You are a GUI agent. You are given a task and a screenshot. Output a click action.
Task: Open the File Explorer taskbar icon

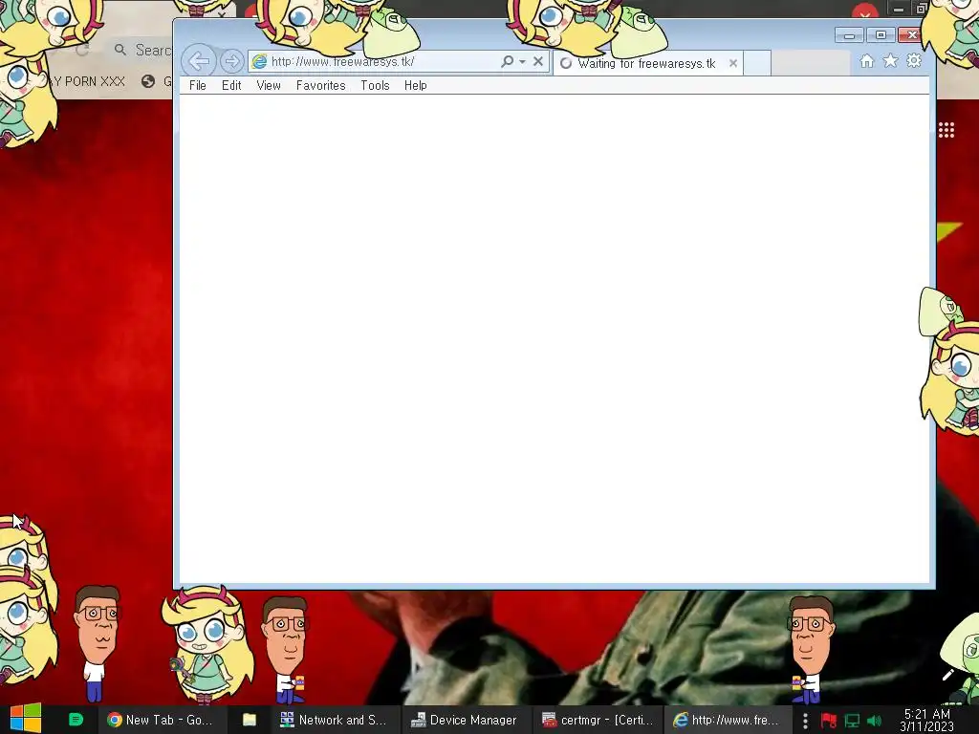click(250, 720)
